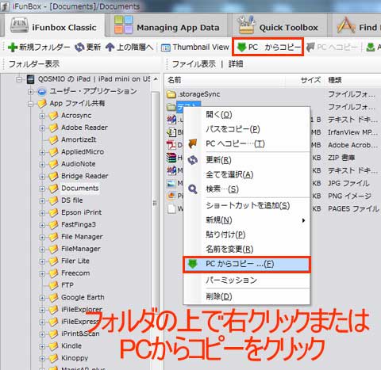Click the ファイル表示 label
381x370 pixels.
point(194,63)
